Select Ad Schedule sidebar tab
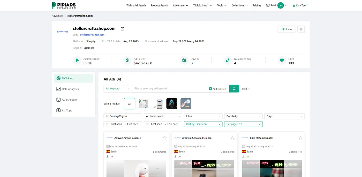This screenshot has height=177, width=362. 73,100
